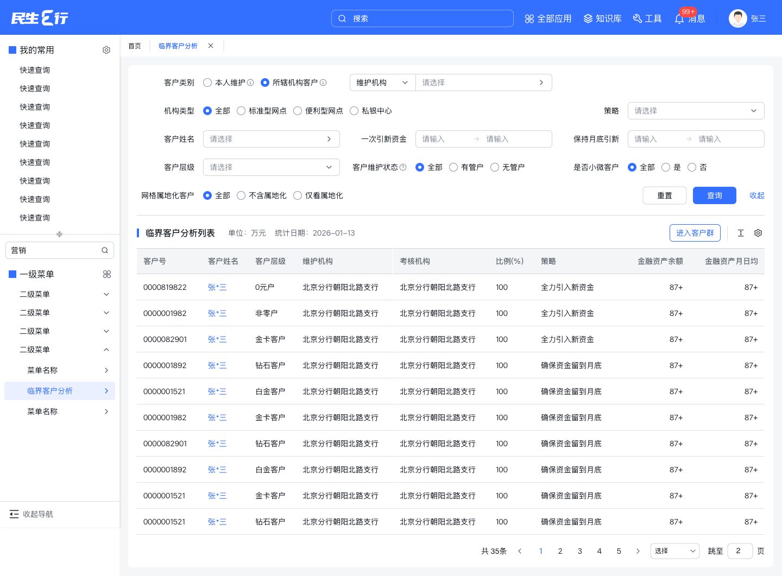Click the 一级菜单 grid icon
This screenshot has height=576, width=782.
[x=107, y=274]
